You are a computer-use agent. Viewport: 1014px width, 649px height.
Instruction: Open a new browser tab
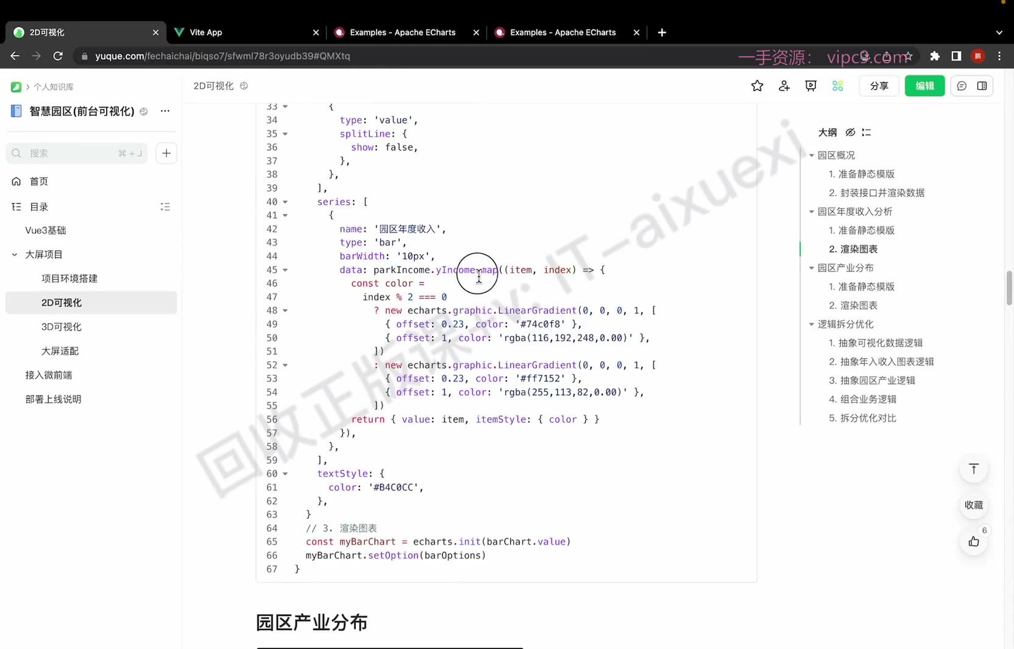pyautogui.click(x=662, y=32)
